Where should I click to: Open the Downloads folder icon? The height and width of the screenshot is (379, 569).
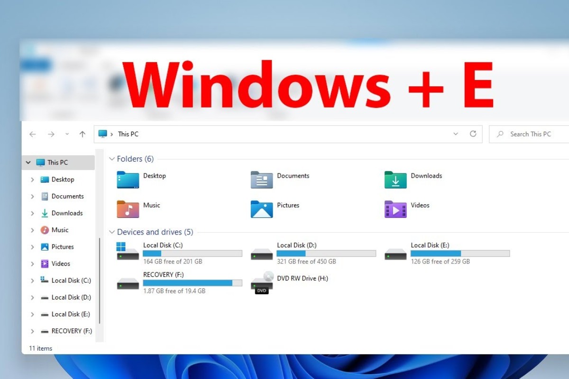click(395, 180)
